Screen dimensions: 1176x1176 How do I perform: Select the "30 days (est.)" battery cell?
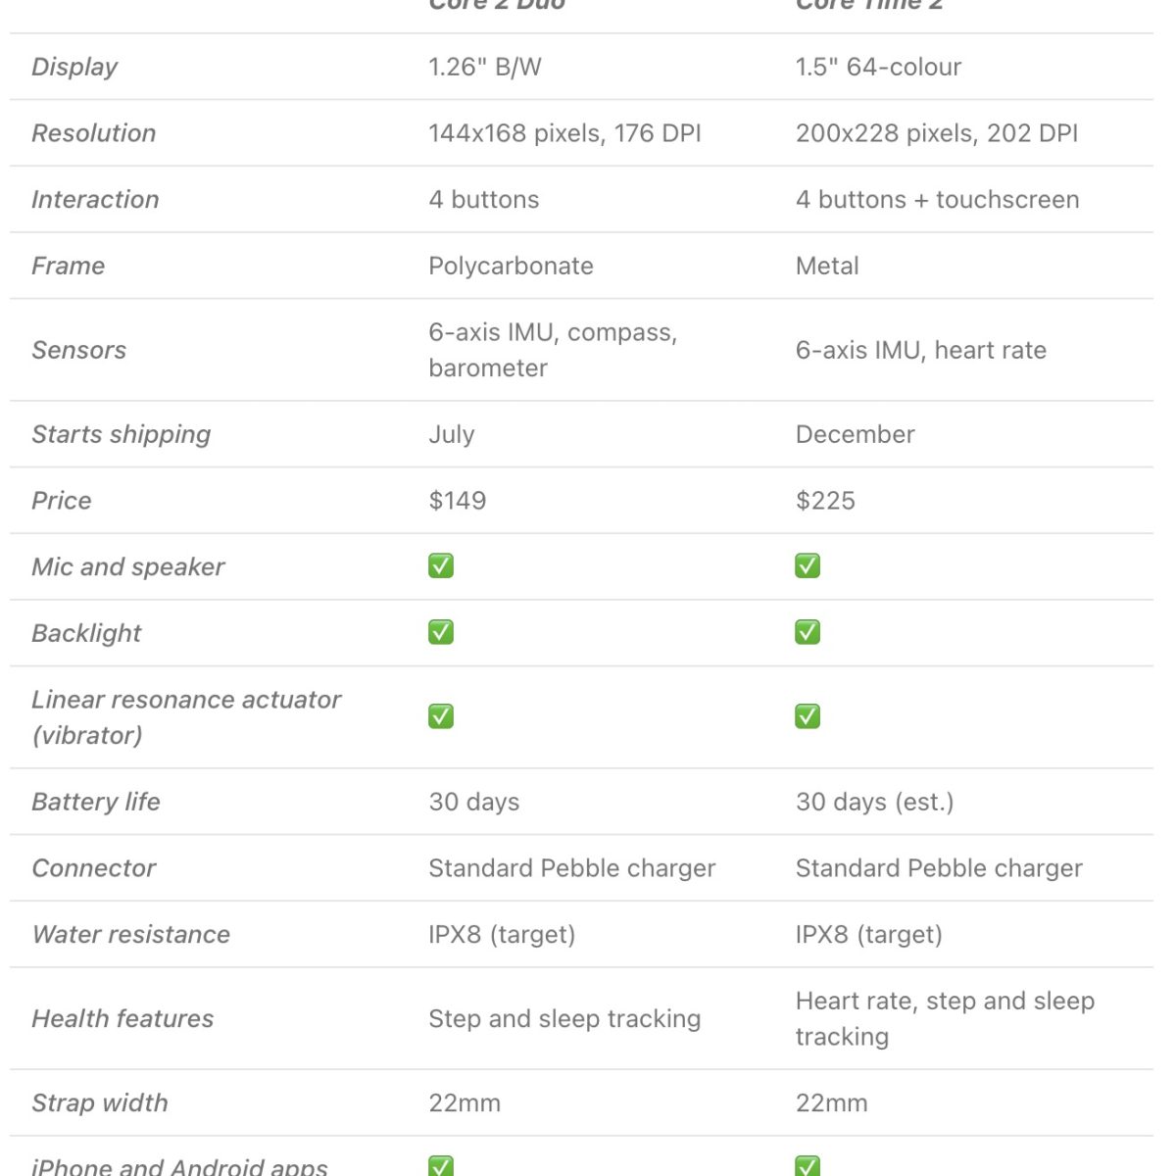point(874,802)
